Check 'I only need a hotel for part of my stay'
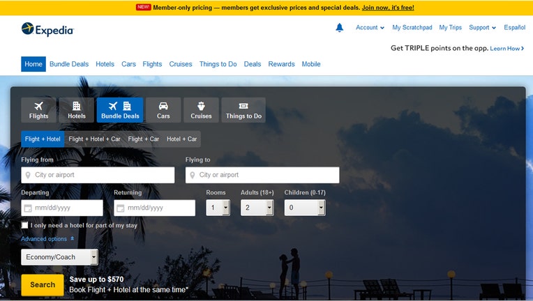 (x=25, y=225)
